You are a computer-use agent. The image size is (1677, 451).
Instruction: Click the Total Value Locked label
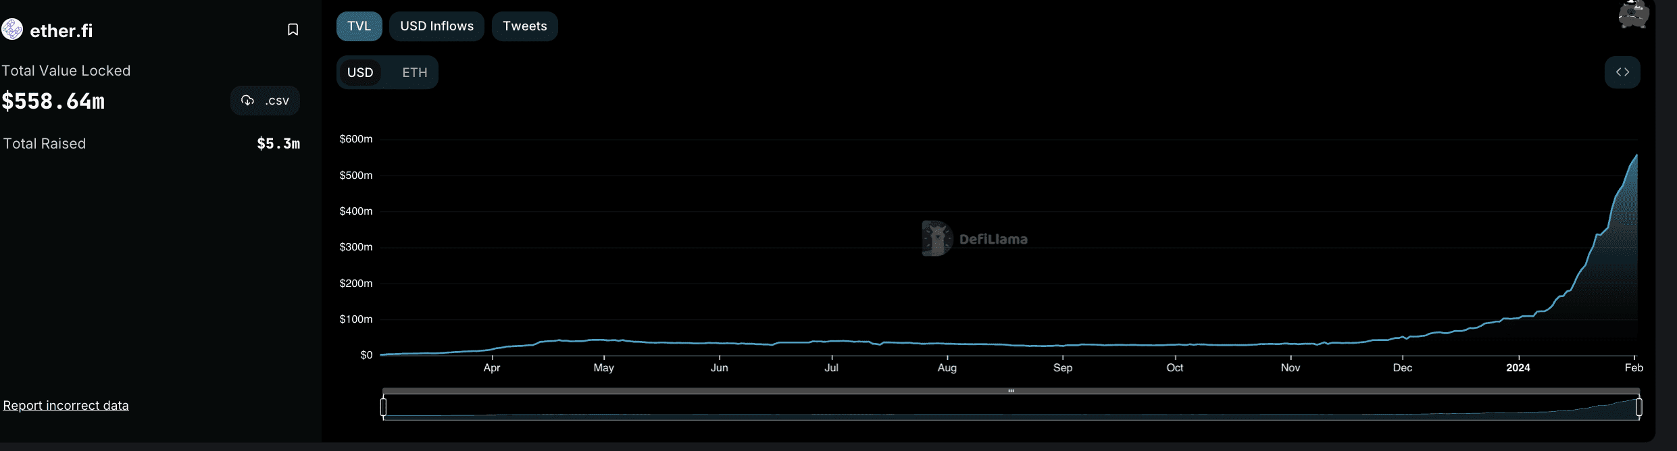[66, 70]
